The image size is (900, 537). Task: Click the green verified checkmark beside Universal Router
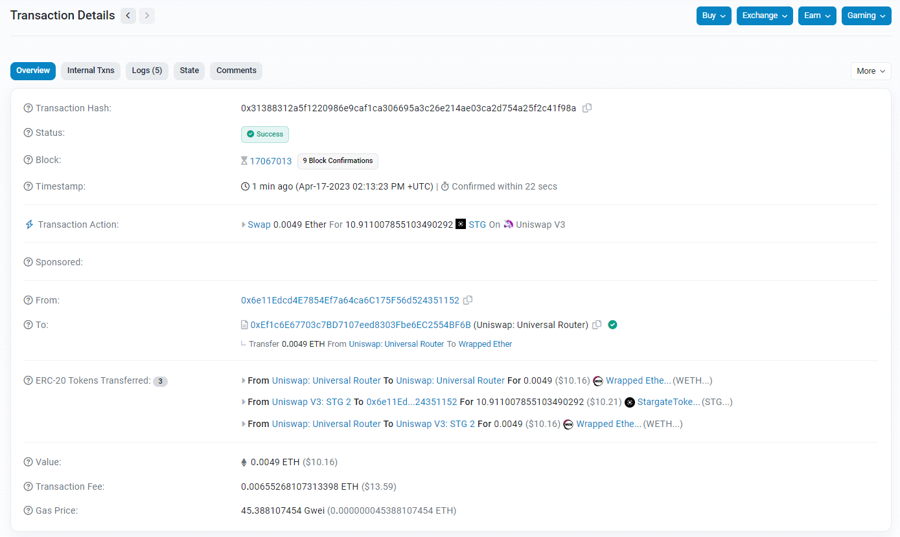click(x=612, y=325)
